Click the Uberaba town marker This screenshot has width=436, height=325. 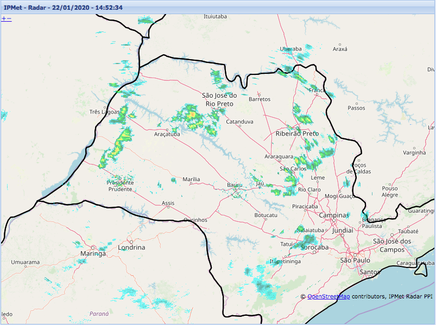290,53
